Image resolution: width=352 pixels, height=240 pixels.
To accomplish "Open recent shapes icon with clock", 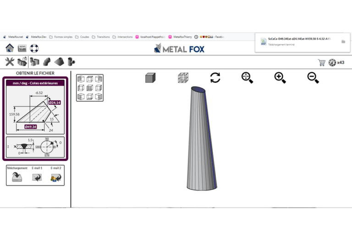I will [22, 61].
